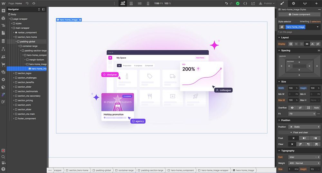Open the Components cube panel
The image size is (322, 173).
tap(3, 18)
